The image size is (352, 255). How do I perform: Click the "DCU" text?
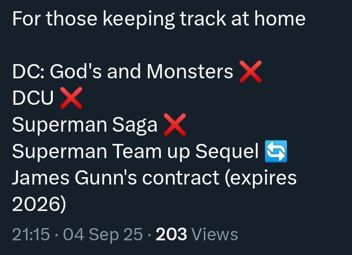pos(33,99)
